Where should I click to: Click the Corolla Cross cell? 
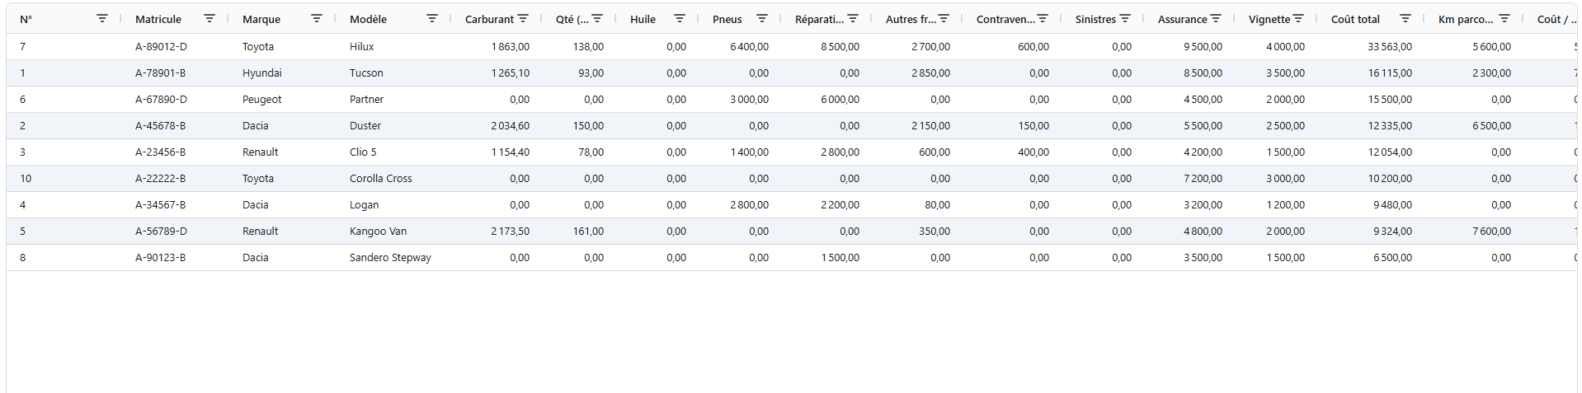(x=380, y=179)
